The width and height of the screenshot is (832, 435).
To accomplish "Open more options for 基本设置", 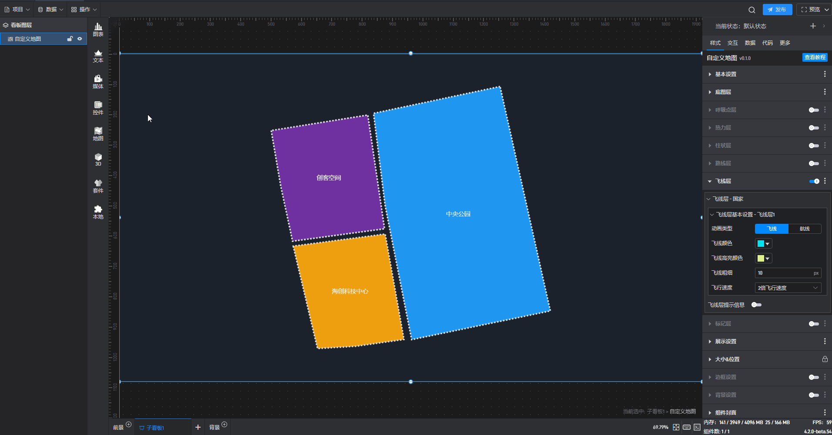I will click(825, 74).
